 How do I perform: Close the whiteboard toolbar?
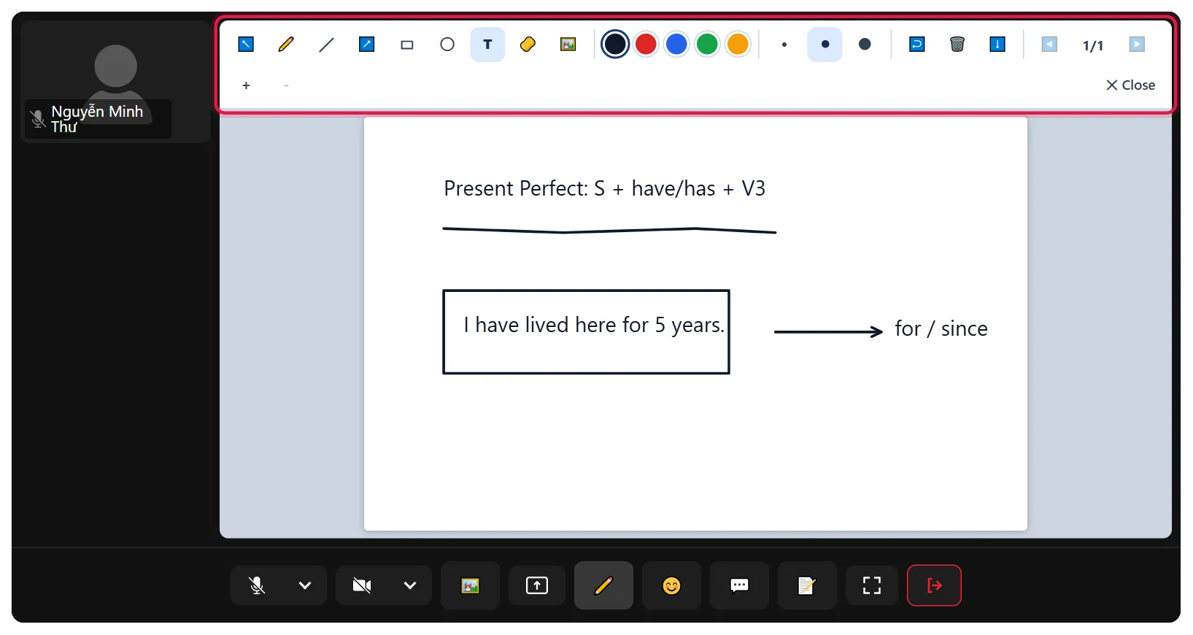[x=1130, y=85]
